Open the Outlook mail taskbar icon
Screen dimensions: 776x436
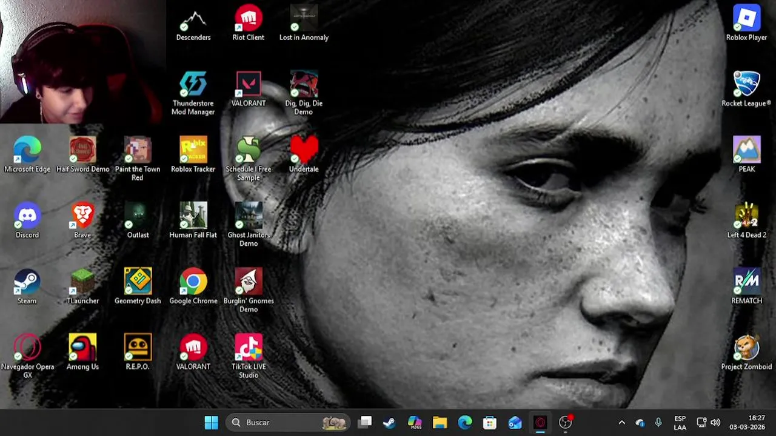(515, 423)
